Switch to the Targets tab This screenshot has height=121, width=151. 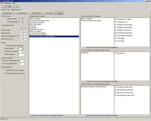pyautogui.click(x=3, y=10)
